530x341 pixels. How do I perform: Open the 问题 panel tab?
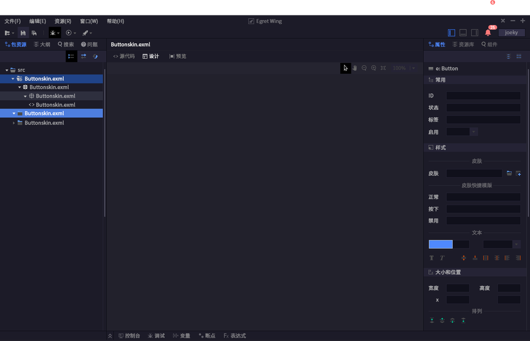(89, 44)
